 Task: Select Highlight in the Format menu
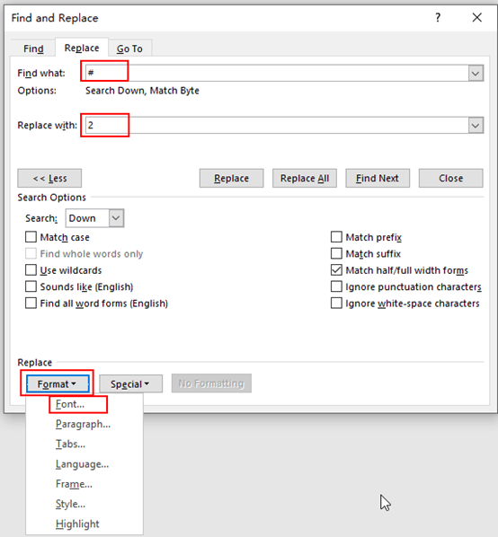(x=77, y=524)
